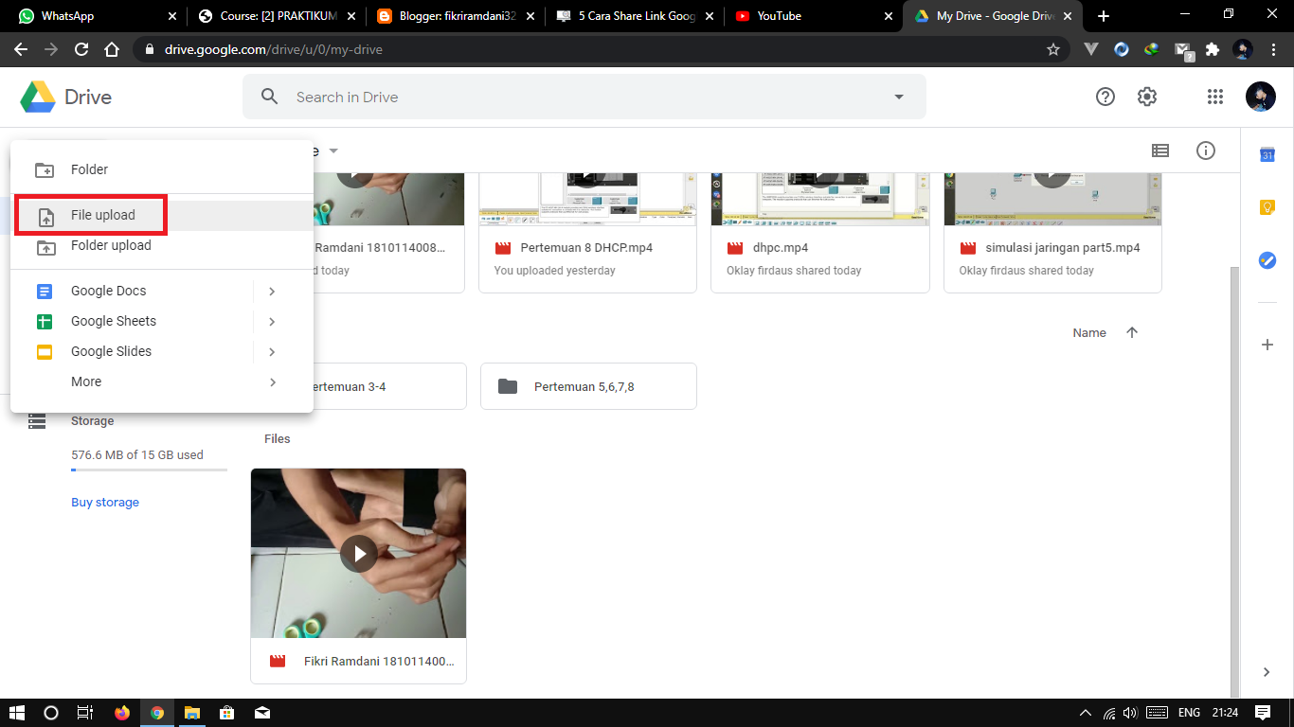Open File Explorer from the taskbar
The image size is (1294, 727).
point(192,713)
